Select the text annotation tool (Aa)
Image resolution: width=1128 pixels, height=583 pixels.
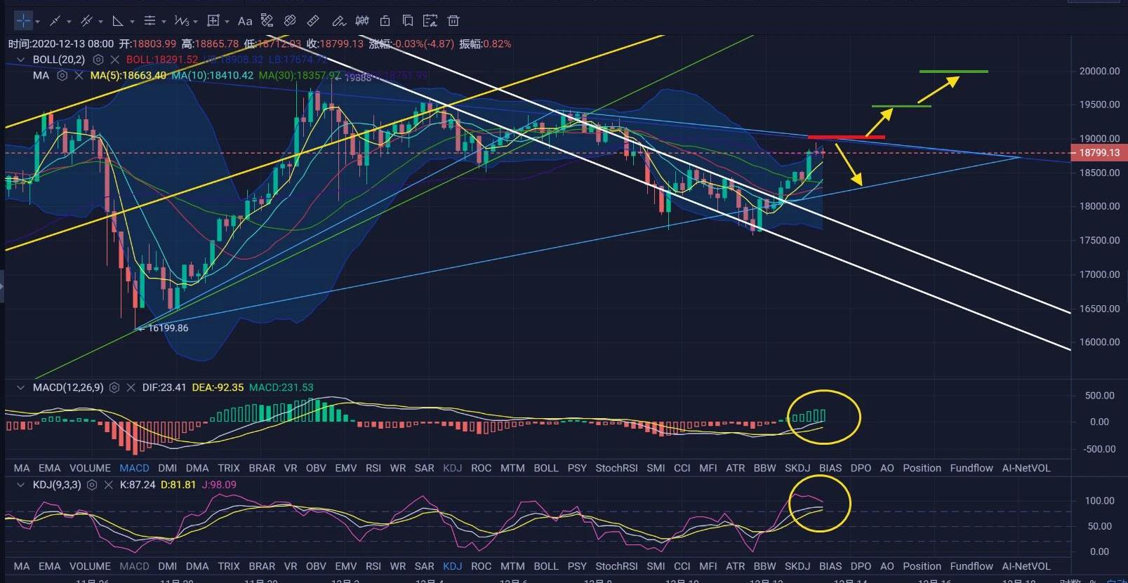tap(244, 21)
